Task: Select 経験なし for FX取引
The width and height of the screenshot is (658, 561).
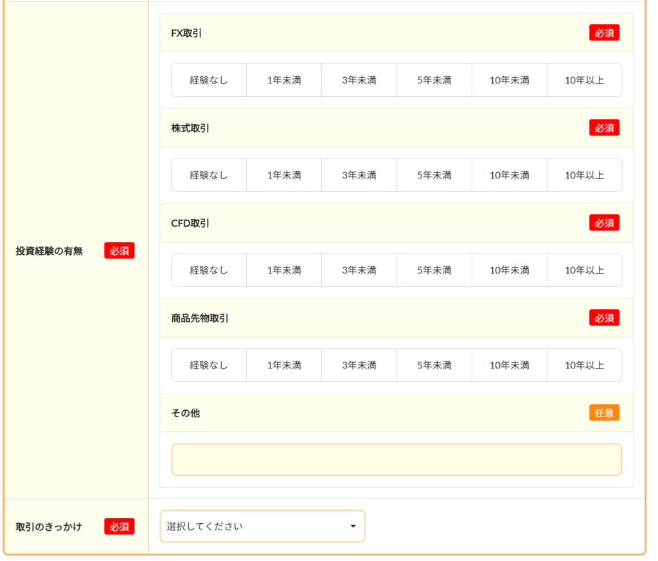Action: click(x=209, y=80)
